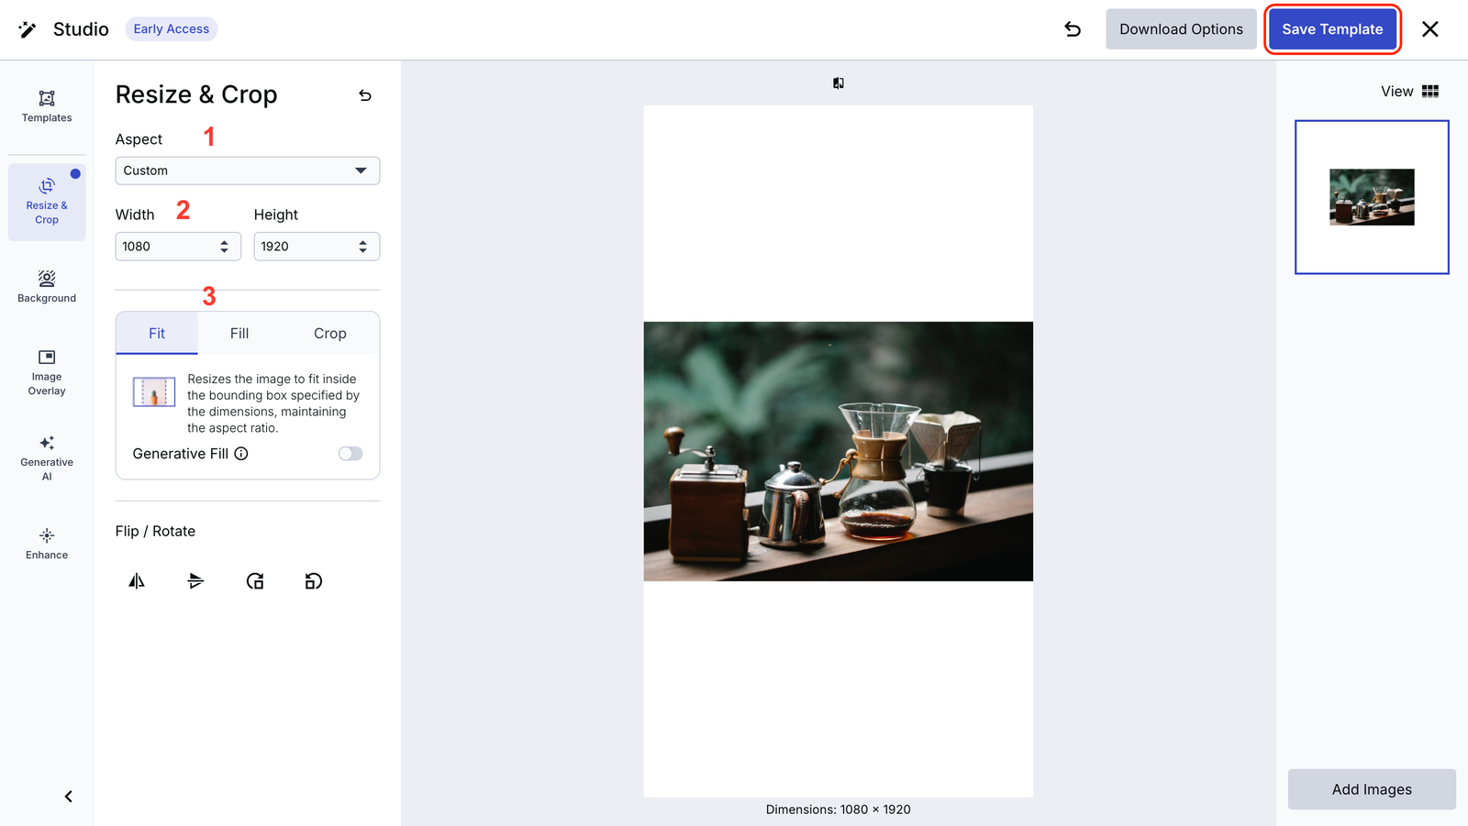Adjust the Height stepper arrows
Screen dimensions: 1468x826
(x=362, y=247)
